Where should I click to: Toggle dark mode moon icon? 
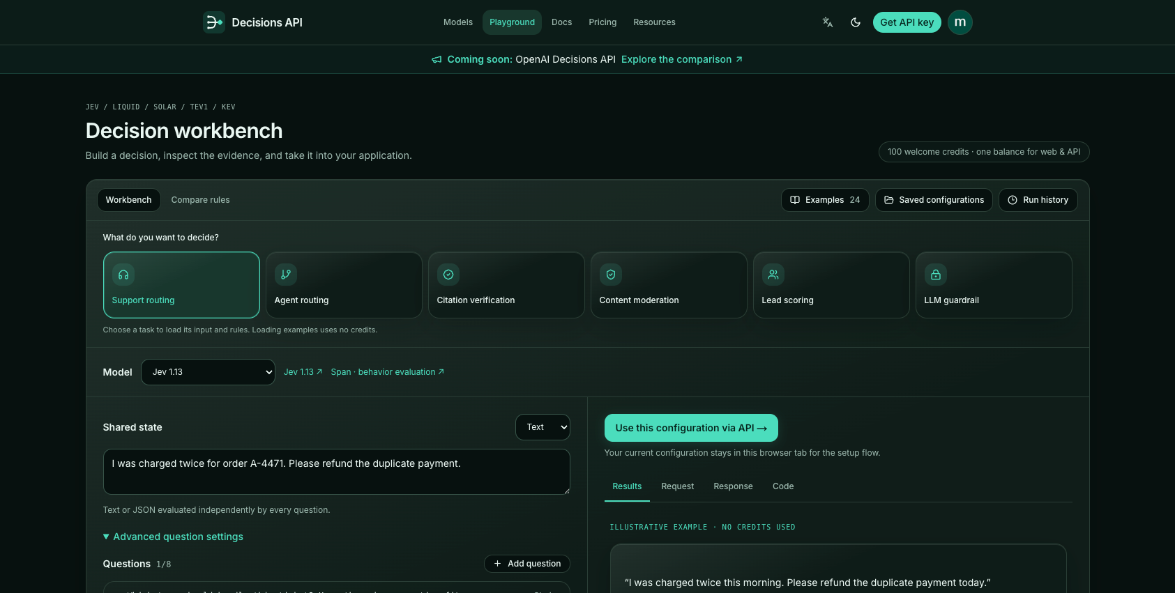click(856, 22)
